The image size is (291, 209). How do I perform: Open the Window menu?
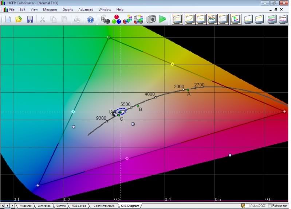tap(105, 10)
